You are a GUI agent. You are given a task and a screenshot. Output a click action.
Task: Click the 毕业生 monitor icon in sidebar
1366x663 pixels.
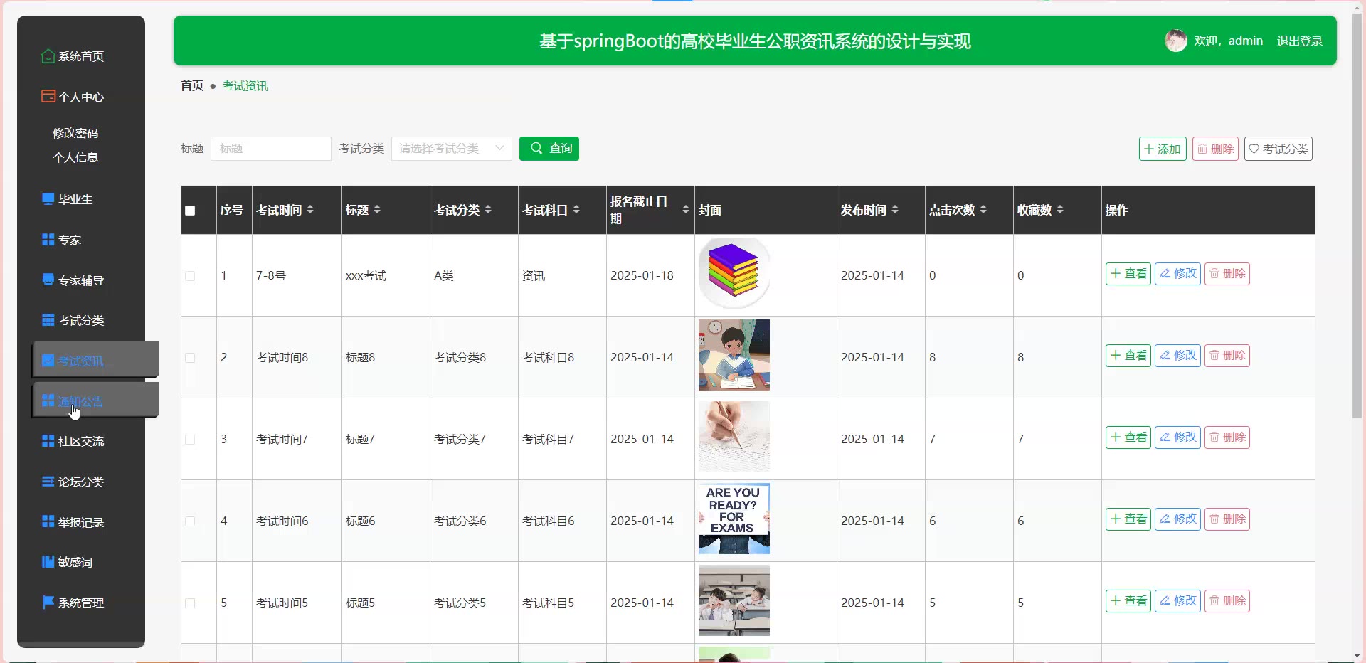point(48,199)
